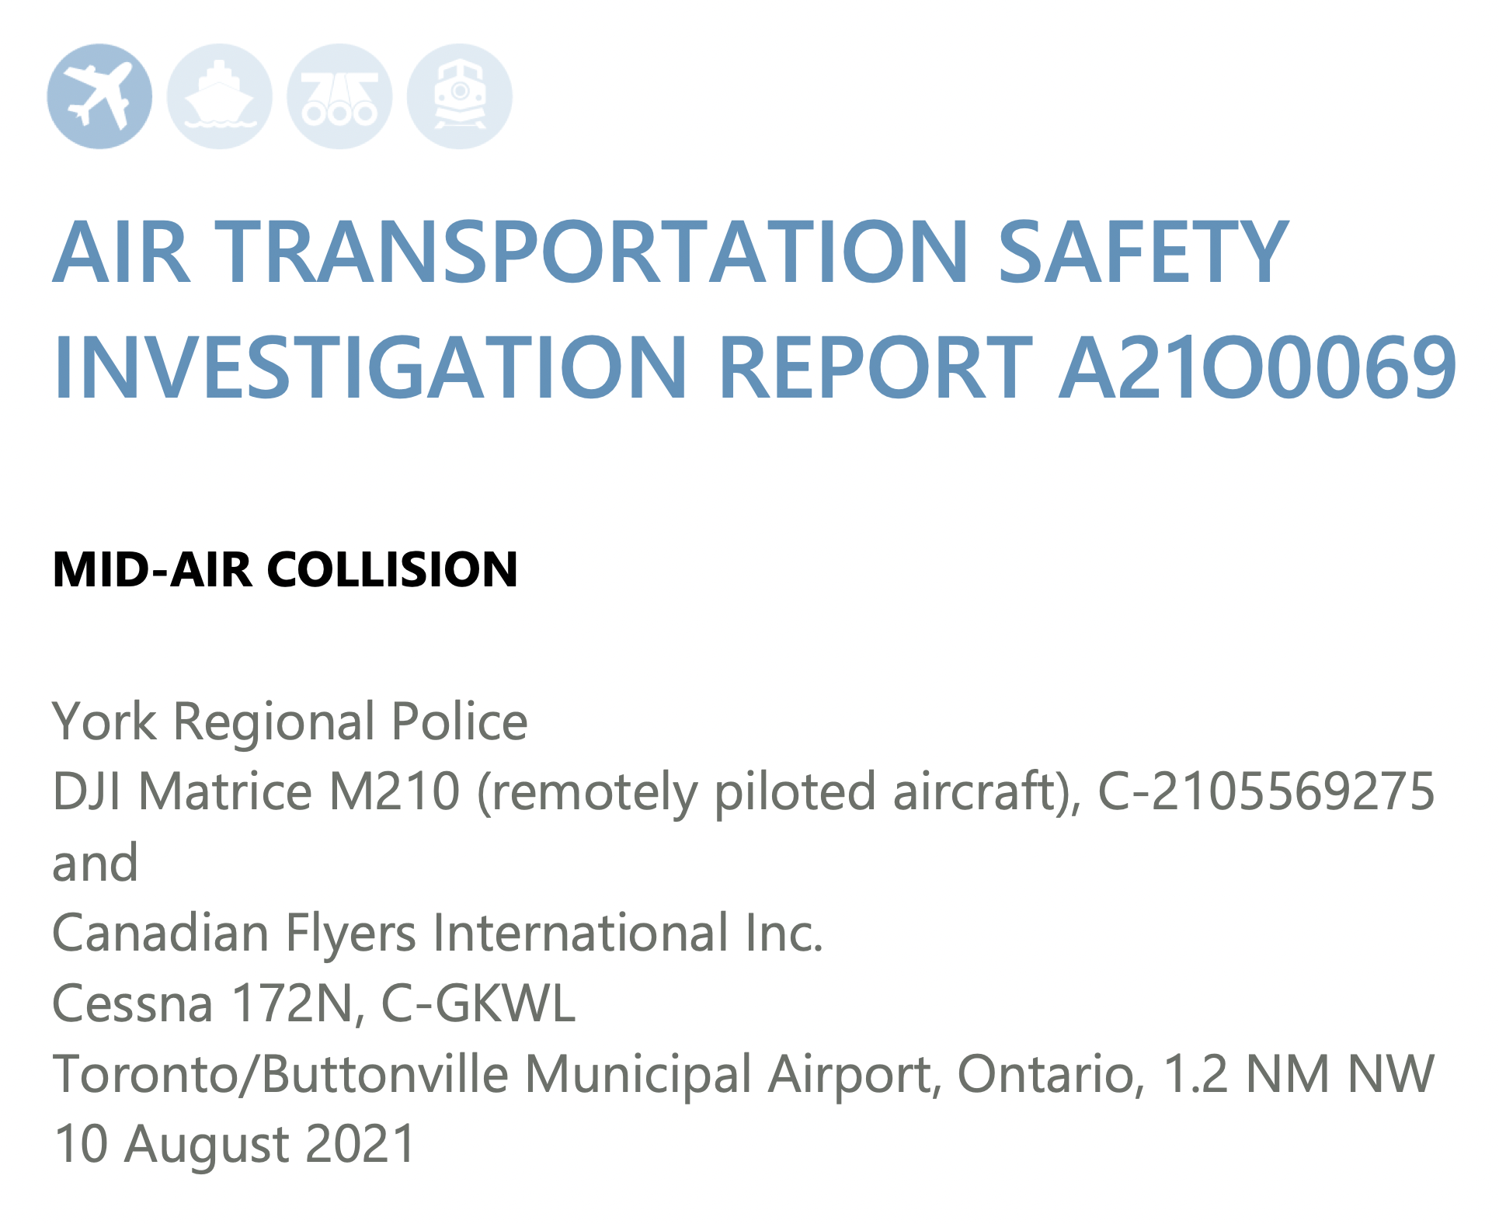Click the "1.2 NM NW" distance text

(x=1299, y=1074)
